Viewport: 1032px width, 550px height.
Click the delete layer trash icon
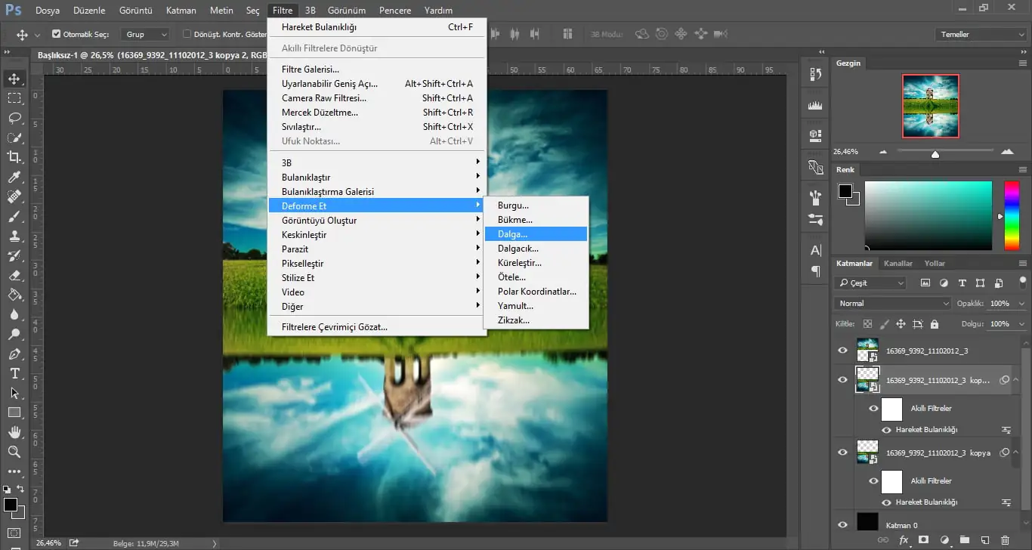pyautogui.click(x=1004, y=540)
